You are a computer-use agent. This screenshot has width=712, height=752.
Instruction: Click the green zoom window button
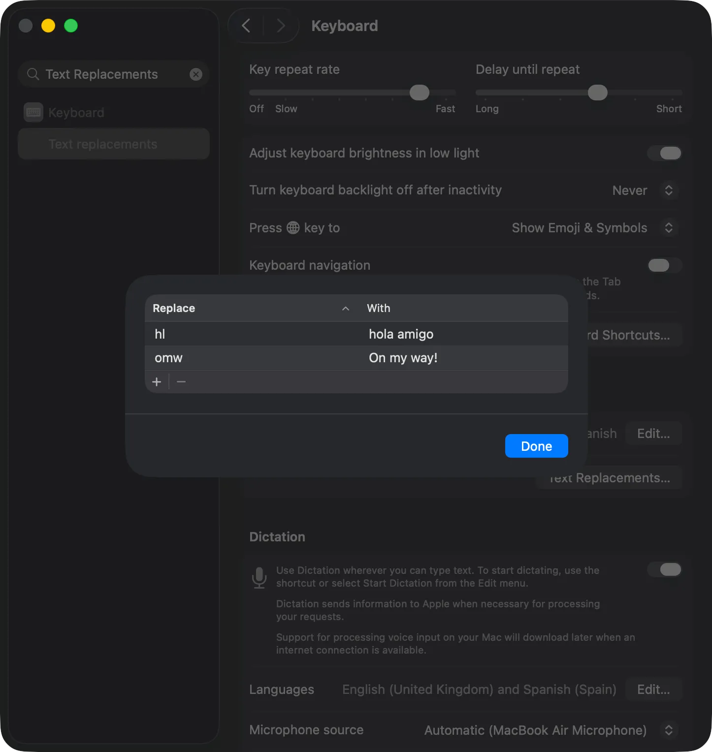pyautogui.click(x=71, y=26)
